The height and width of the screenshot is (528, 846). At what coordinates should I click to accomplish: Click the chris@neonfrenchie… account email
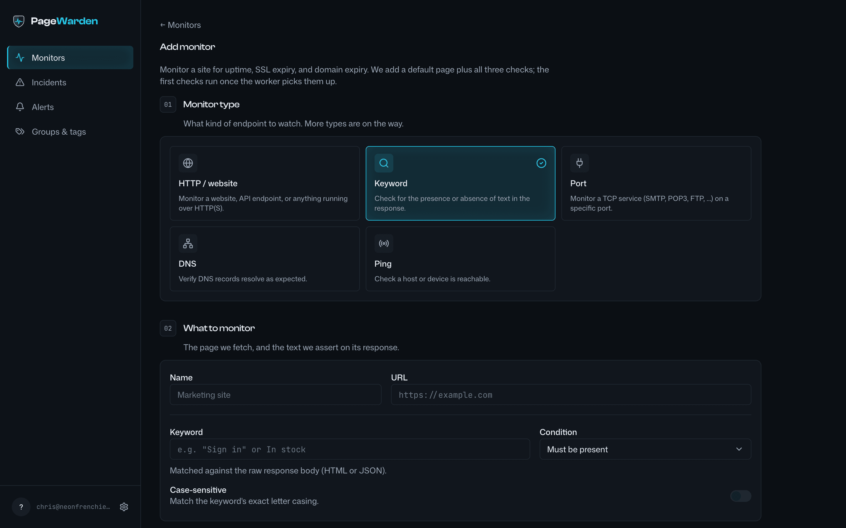coord(73,507)
